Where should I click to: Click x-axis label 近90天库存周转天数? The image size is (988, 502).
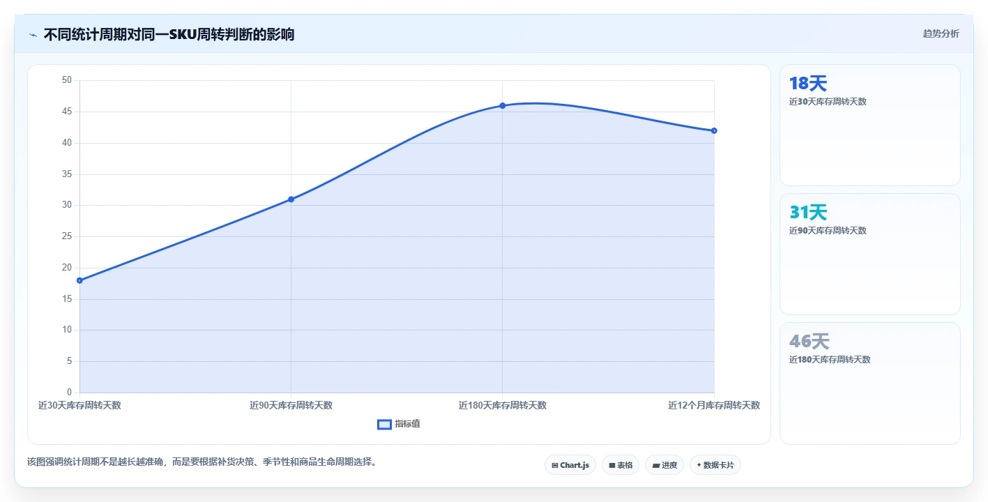pyautogui.click(x=291, y=405)
